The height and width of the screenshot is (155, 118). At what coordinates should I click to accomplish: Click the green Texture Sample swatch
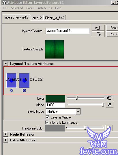pos(55,49)
